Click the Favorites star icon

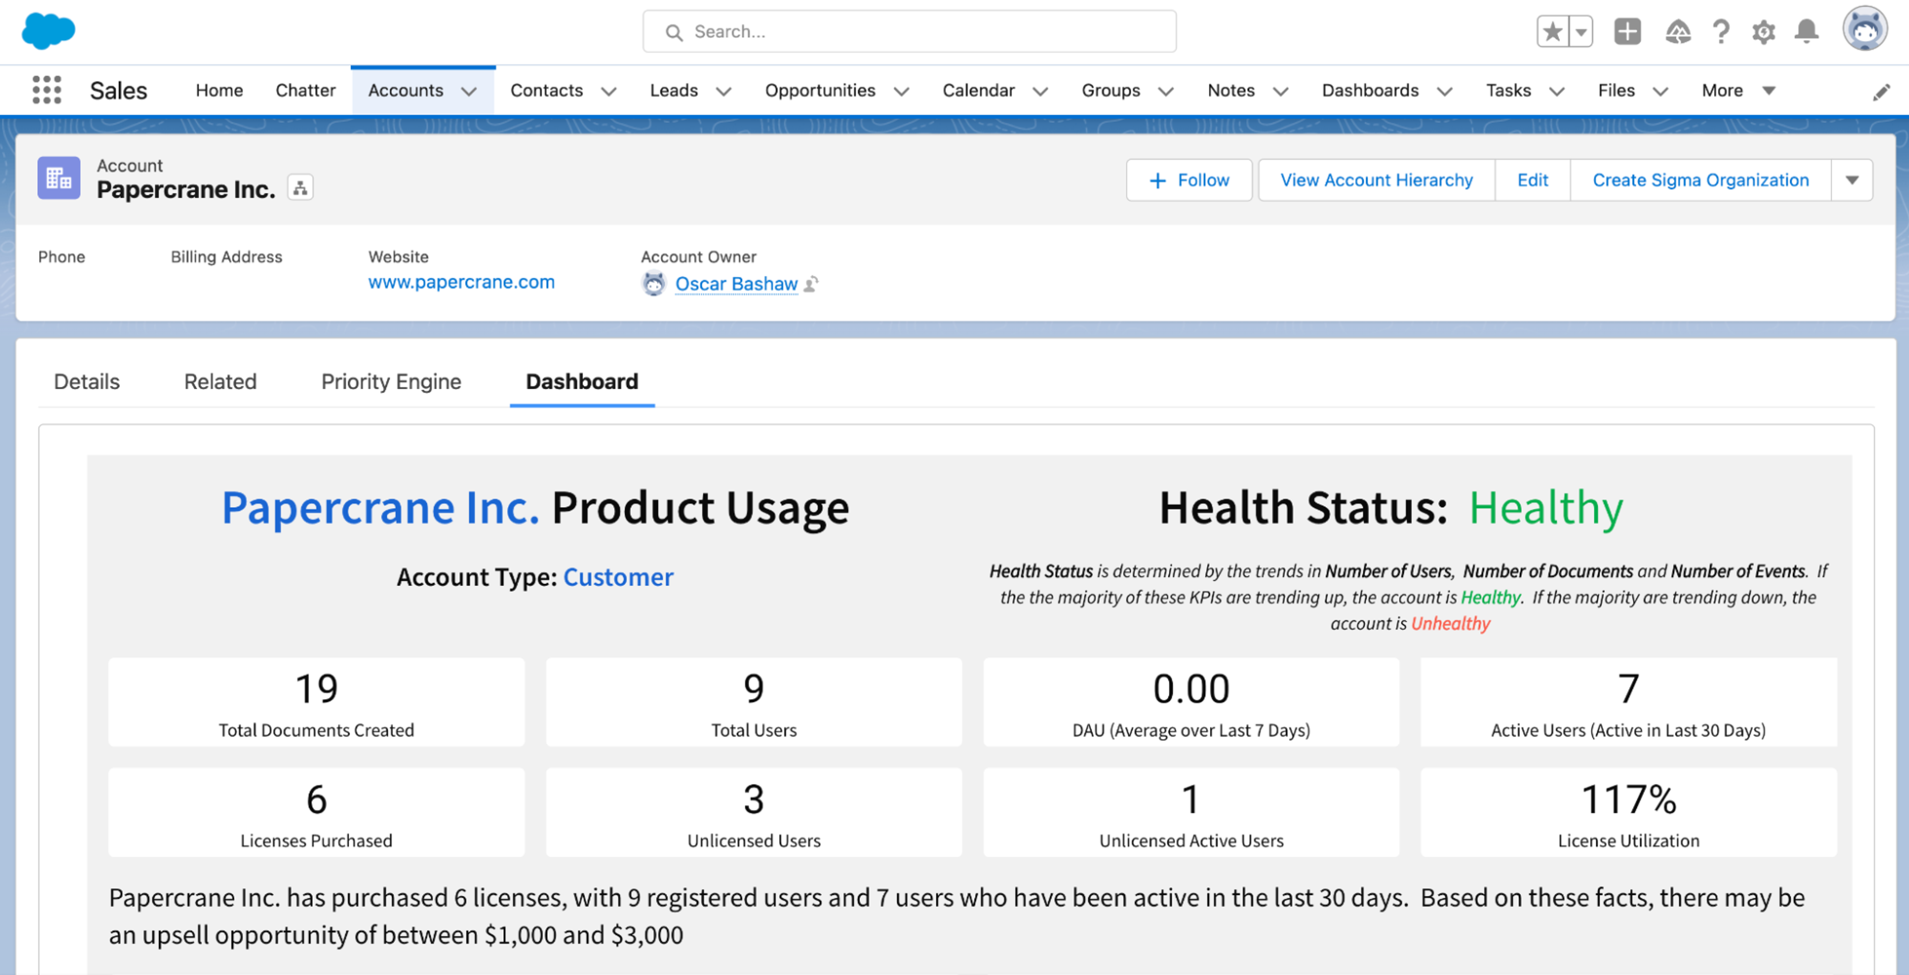(x=1553, y=32)
